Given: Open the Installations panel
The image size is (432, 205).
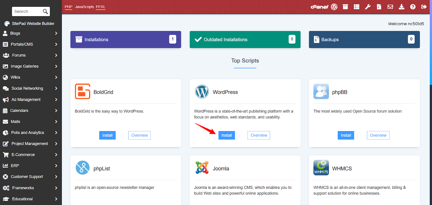Looking at the screenshot, I should point(126,39).
